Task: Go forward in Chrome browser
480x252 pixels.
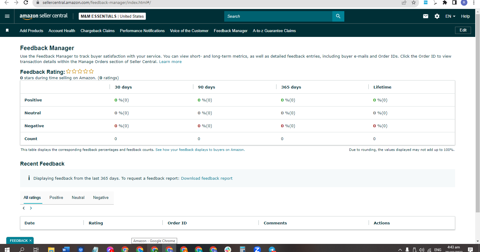Action: pos(16,2)
